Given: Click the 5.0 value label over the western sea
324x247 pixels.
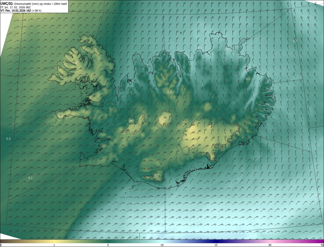Looking at the screenshot, I should point(8,139).
